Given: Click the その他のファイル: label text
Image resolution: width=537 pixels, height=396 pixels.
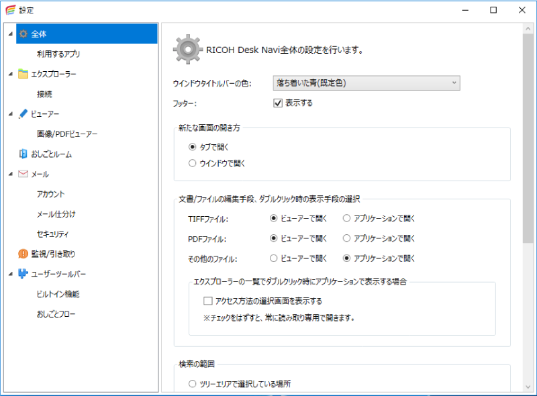Looking at the screenshot, I should pos(212,258).
